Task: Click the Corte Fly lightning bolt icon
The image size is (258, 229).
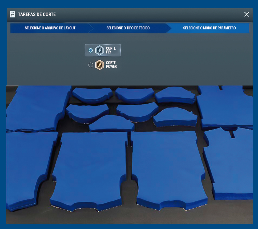Action: point(99,50)
